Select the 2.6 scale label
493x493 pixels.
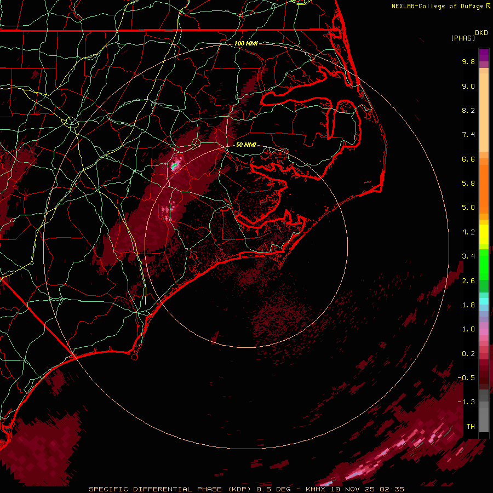pos(468,281)
